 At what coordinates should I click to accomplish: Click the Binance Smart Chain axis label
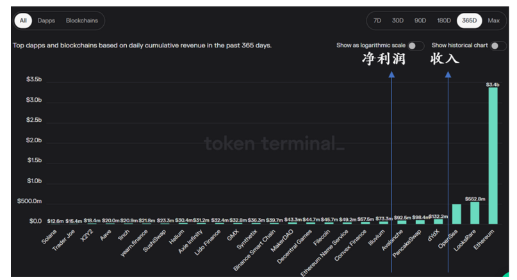(254, 251)
